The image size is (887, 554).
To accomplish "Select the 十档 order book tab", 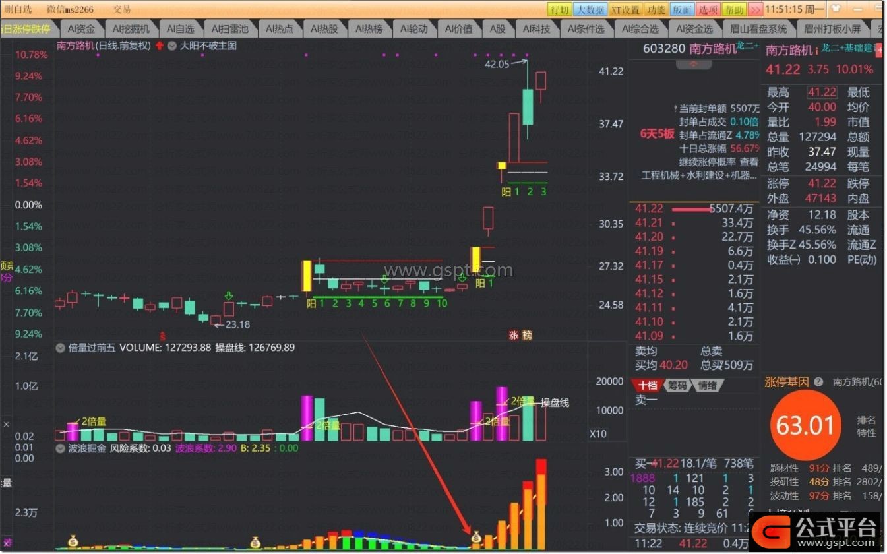I will point(647,386).
